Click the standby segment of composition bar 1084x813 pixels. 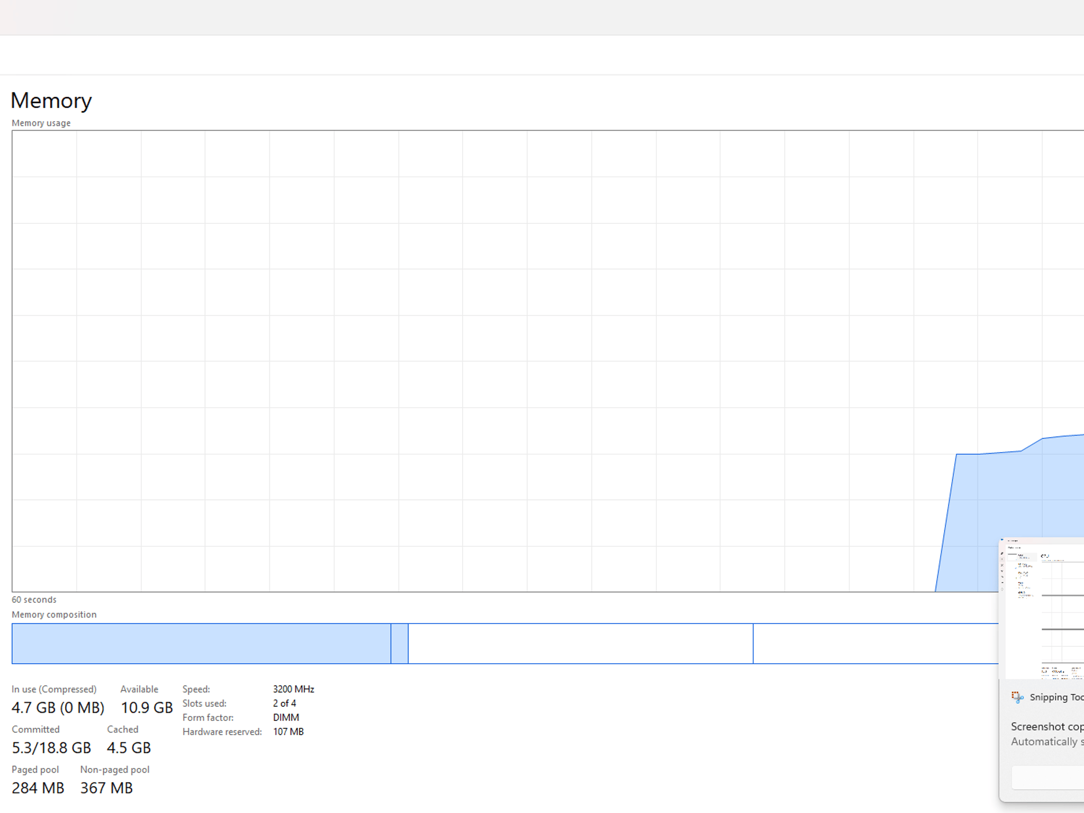(x=581, y=644)
